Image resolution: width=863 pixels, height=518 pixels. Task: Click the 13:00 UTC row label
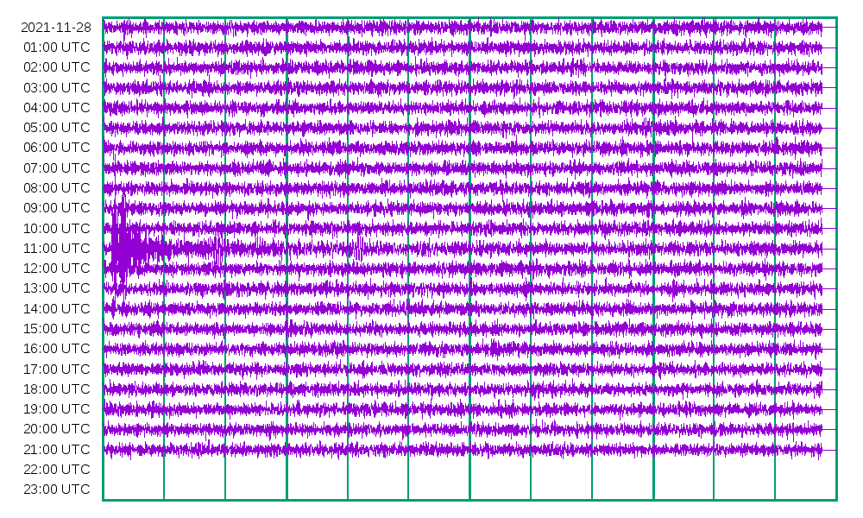point(56,288)
